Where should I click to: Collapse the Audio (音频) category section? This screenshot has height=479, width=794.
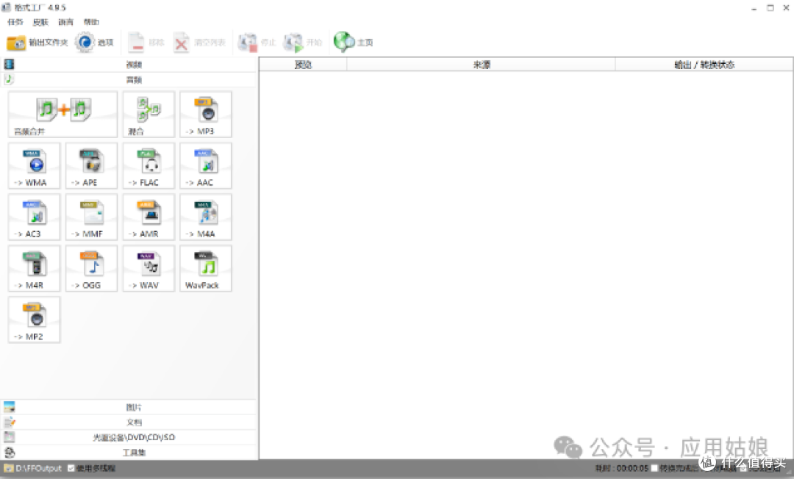click(x=129, y=80)
